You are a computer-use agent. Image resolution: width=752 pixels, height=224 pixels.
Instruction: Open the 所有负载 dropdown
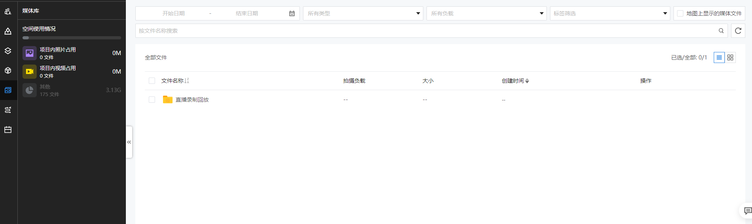pos(486,13)
